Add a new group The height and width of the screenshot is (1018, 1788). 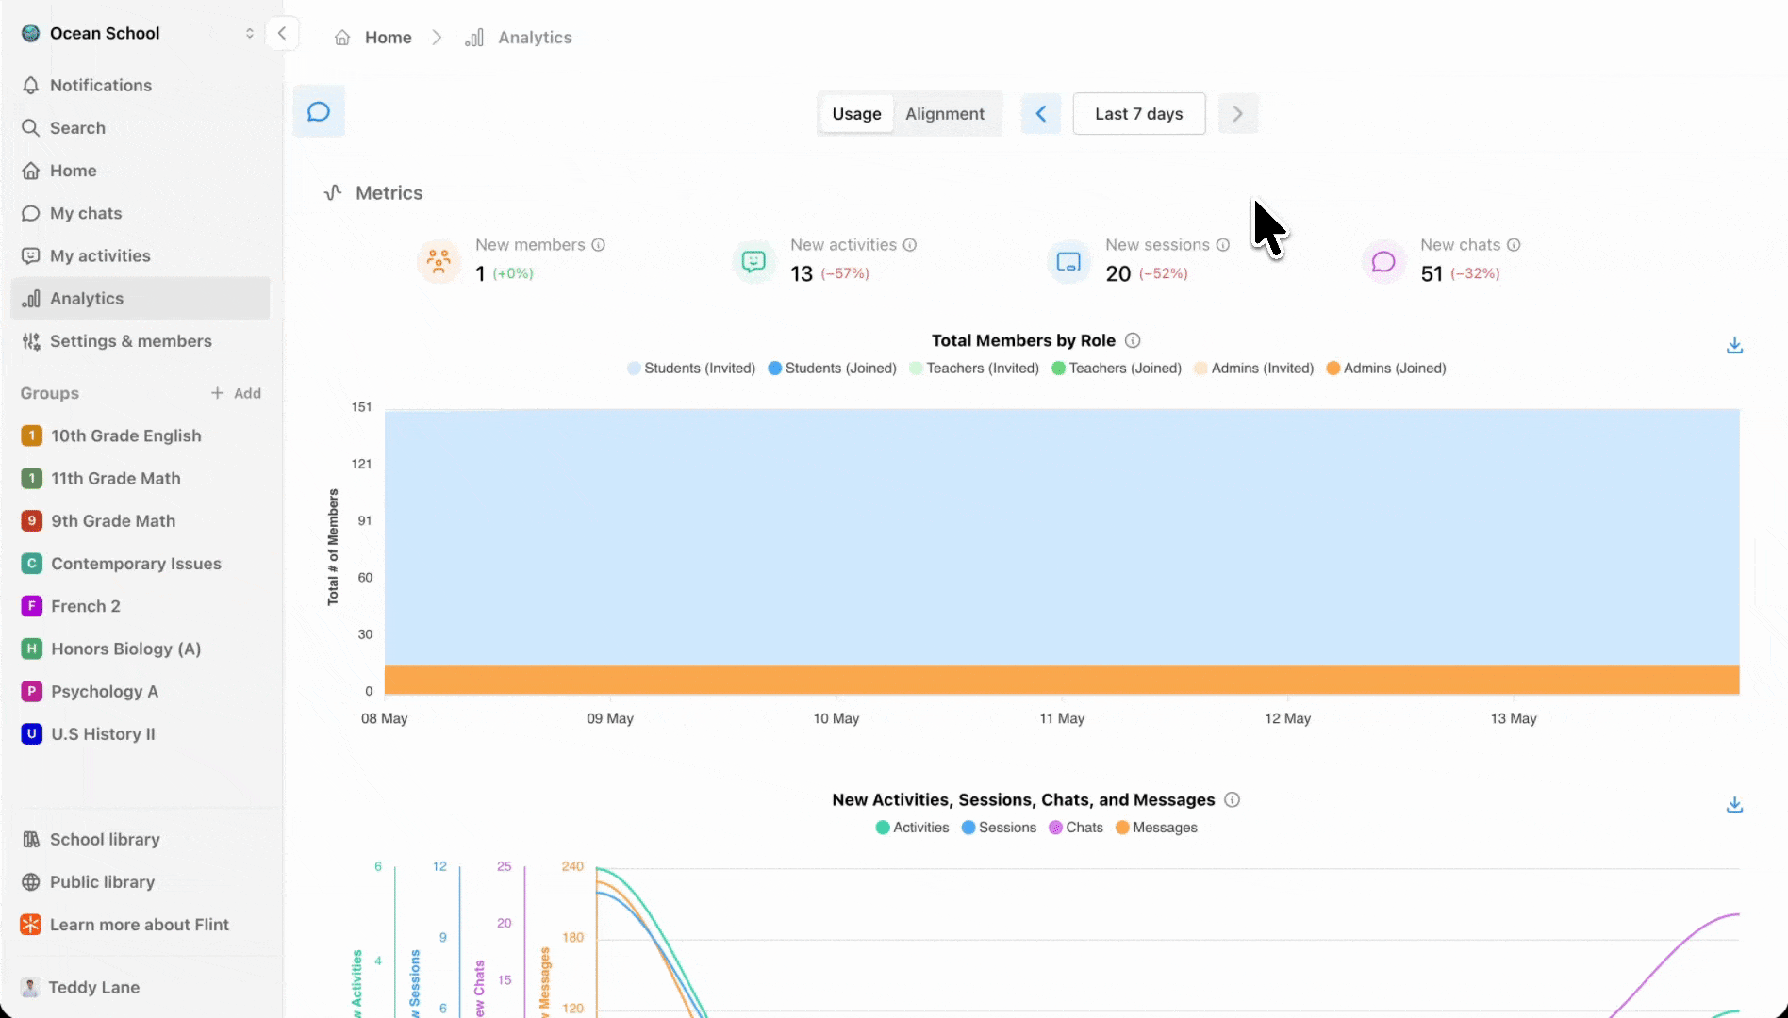236,393
